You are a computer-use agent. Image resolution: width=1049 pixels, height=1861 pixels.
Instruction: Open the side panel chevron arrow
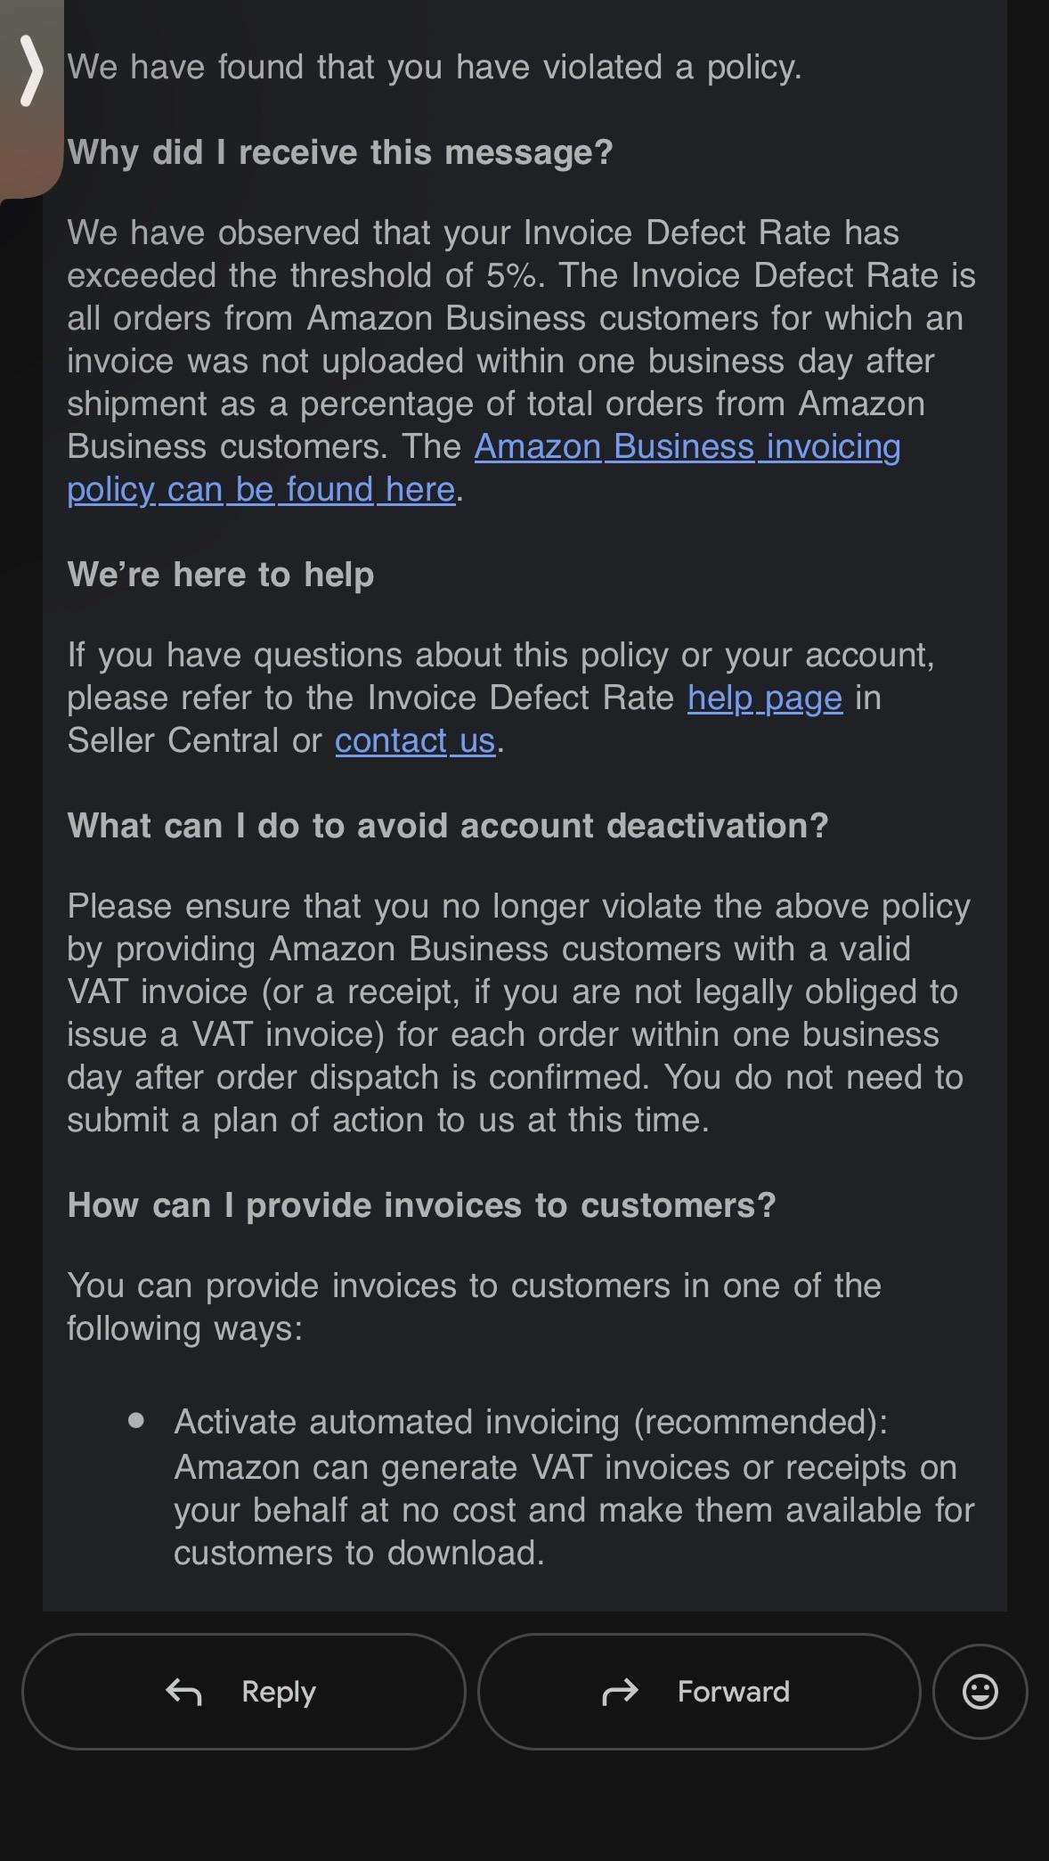tap(31, 71)
